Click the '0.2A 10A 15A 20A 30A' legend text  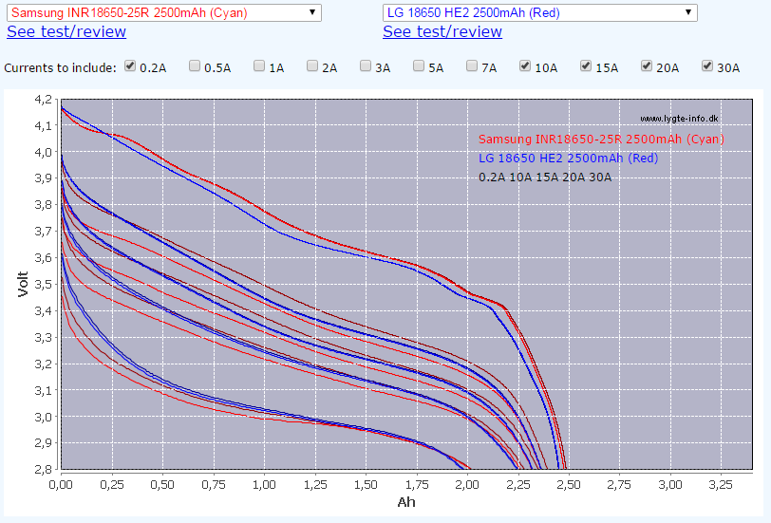coord(545,177)
